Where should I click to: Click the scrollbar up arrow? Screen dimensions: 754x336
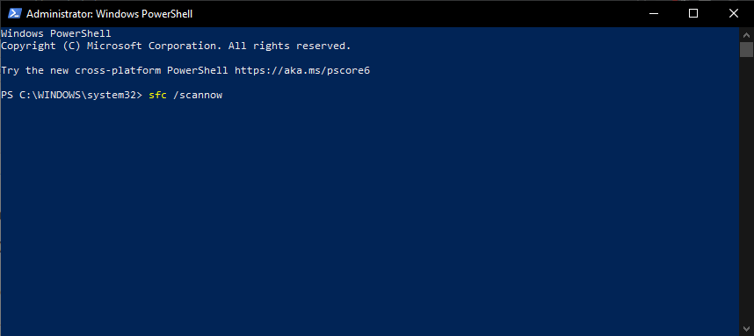tap(746, 34)
